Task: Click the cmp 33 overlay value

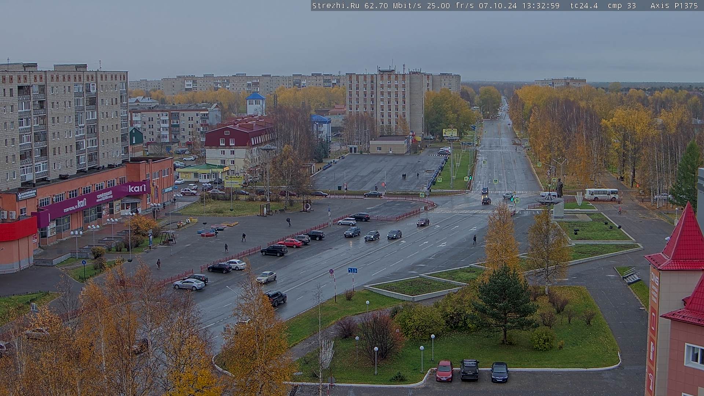Action: coord(621,5)
